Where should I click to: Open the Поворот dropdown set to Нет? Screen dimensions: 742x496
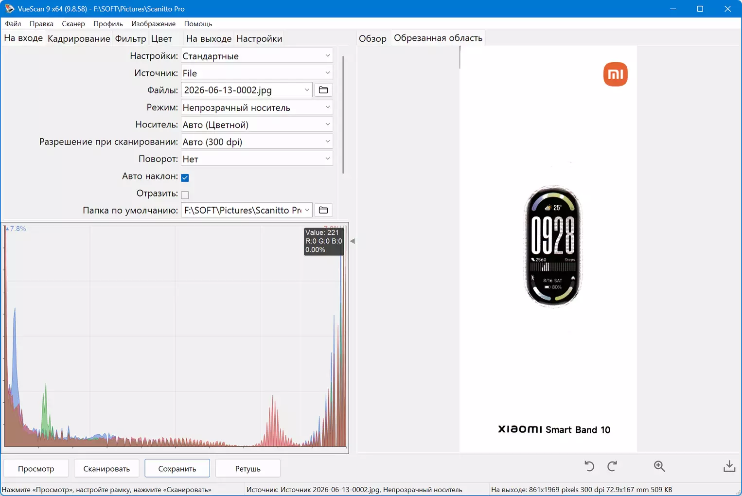point(257,159)
